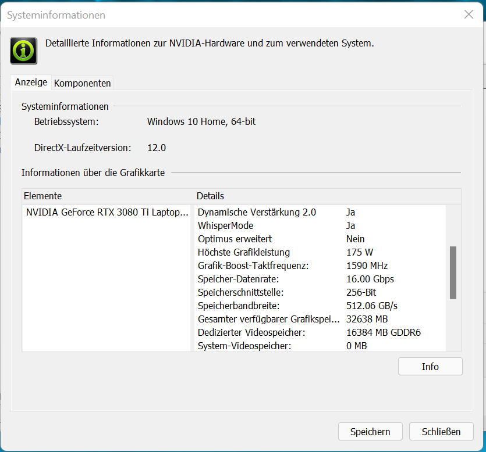
Task: Click the Speichern button
Action: 370,431
